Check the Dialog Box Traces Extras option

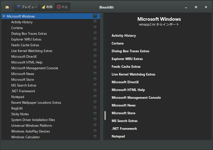coord(95,33)
